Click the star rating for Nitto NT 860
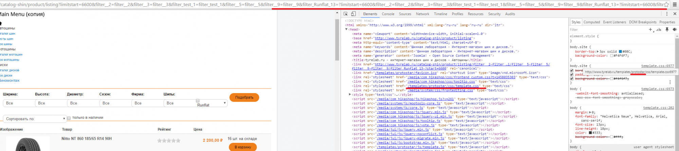Viewport: 679px width, 151px height. tap(169, 141)
